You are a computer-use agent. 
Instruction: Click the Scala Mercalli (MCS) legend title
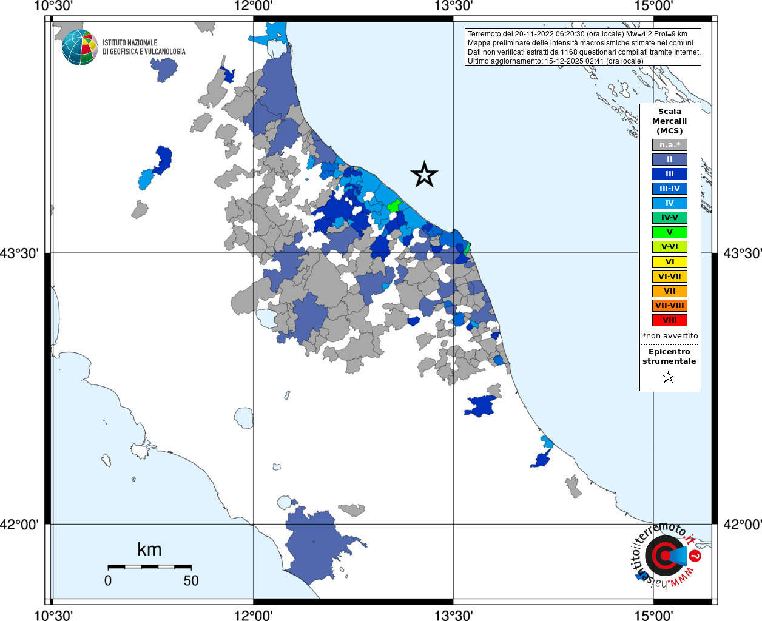(x=670, y=121)
